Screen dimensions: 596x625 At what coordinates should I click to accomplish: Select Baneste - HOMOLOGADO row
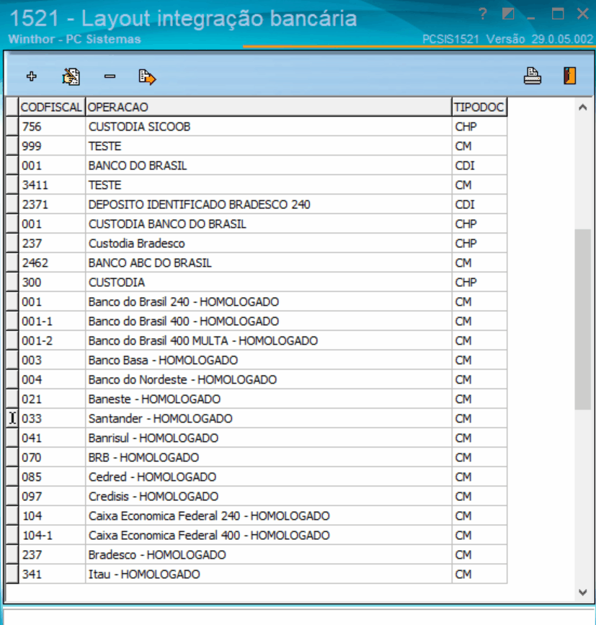[269, 399]
